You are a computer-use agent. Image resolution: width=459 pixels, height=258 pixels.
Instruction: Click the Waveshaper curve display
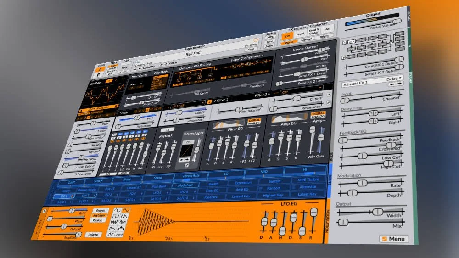tap(186, 151)
